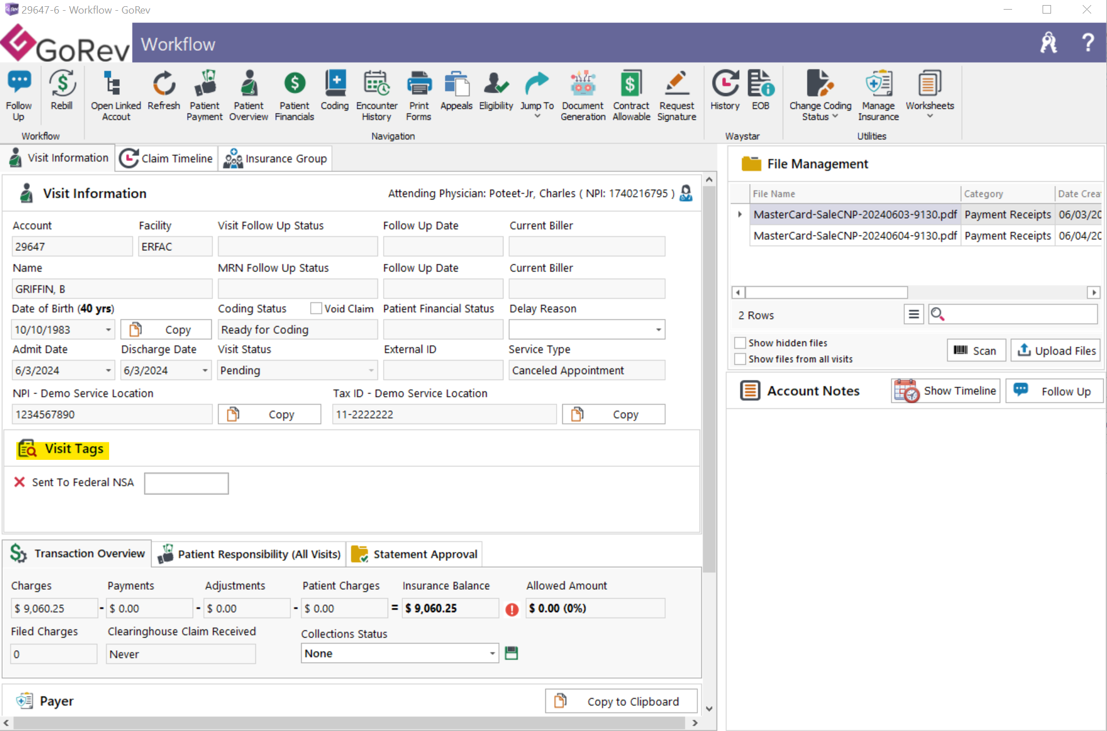Open the Collections Status dropdown
The image size is (1107, 731).
click(x=492, y=654)
